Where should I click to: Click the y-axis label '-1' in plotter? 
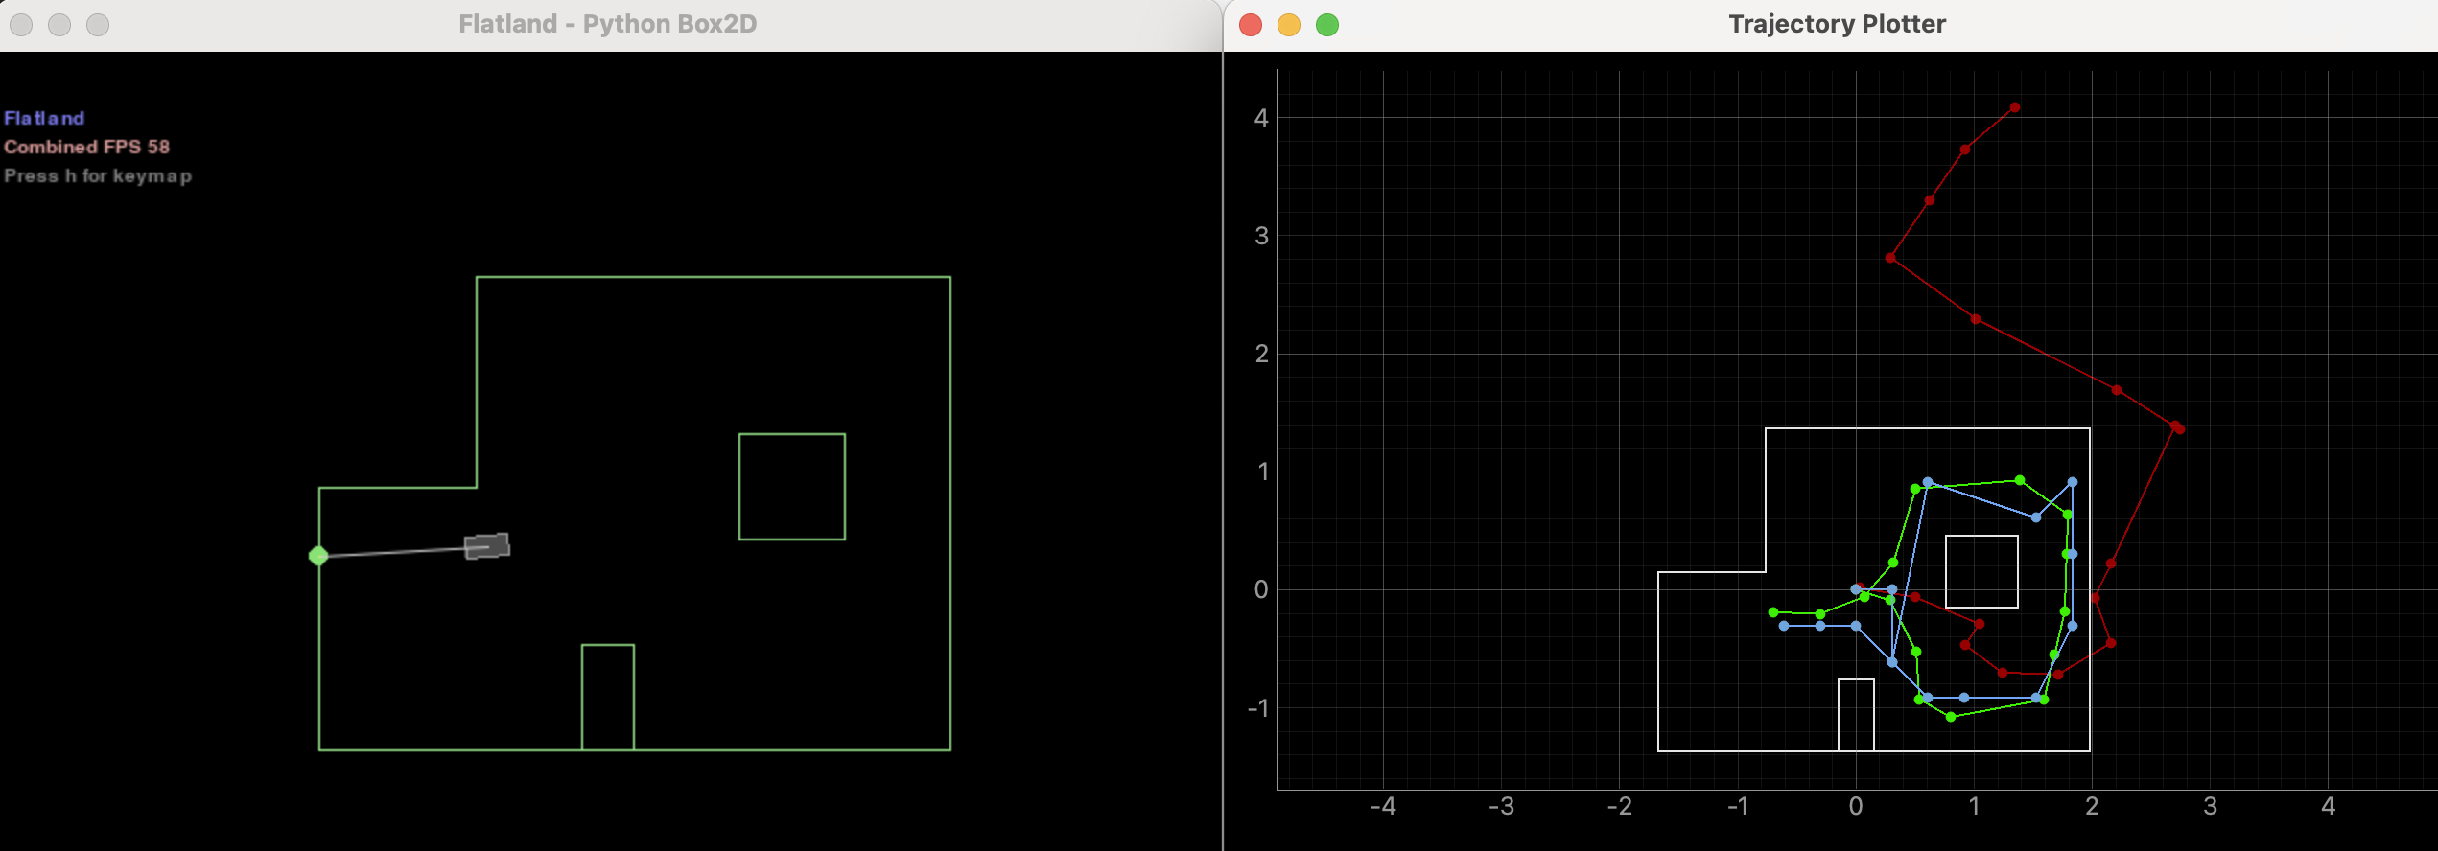coord(1258,708)
